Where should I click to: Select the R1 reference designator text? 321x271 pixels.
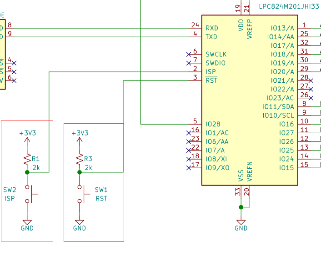point(35,159)
